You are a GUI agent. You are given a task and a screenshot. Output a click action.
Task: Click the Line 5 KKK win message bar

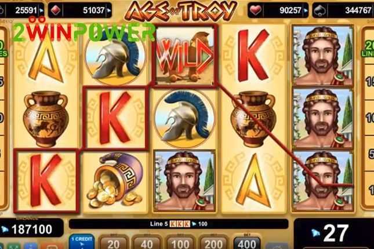click(179, 224)
